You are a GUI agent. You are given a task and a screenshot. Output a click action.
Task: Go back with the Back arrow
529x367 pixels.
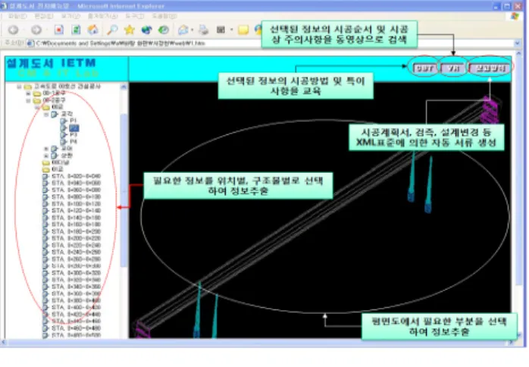13,30
